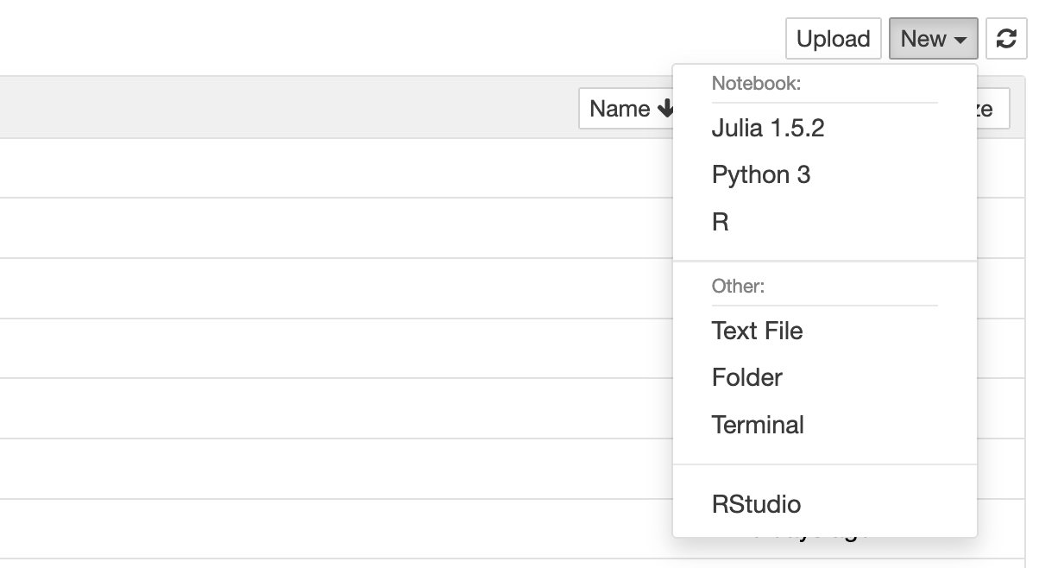Click the dropdown caret on the New button
Viewport: 1039px width, 568px height.
tap(961, 39)
